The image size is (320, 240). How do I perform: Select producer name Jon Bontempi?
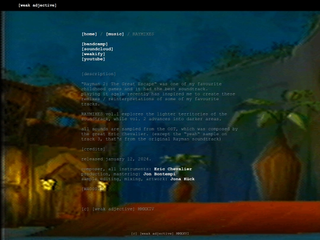[159, 174]
